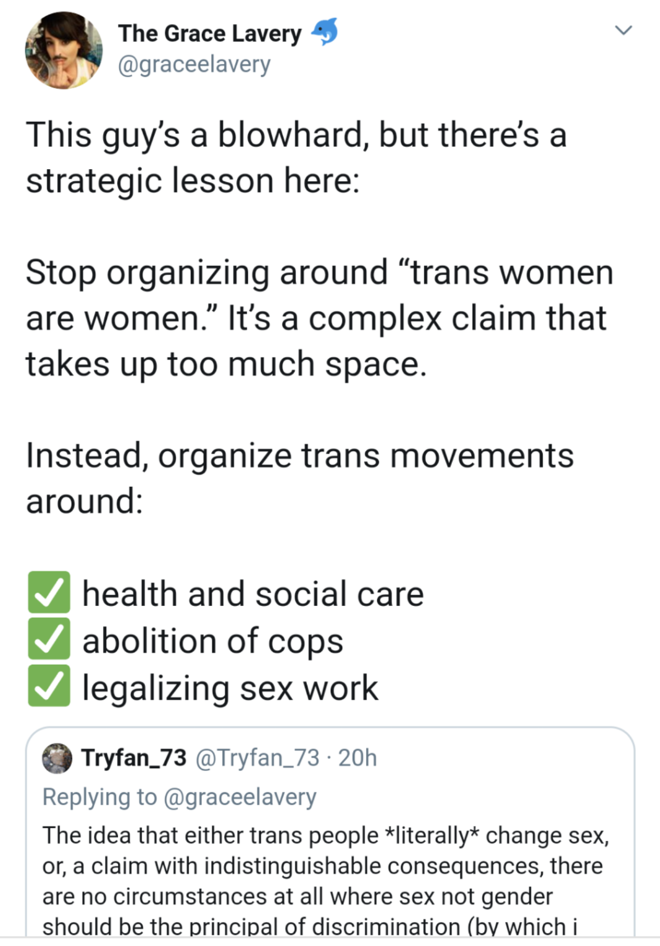
Task: Click the text "health and social care"
Action: point(253,594)
